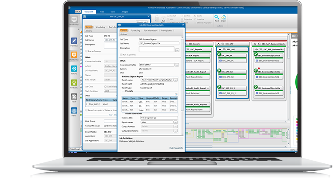
Task: Collapse the inner EBC_SAP folder chevron
Action: (x=220, y=49)
